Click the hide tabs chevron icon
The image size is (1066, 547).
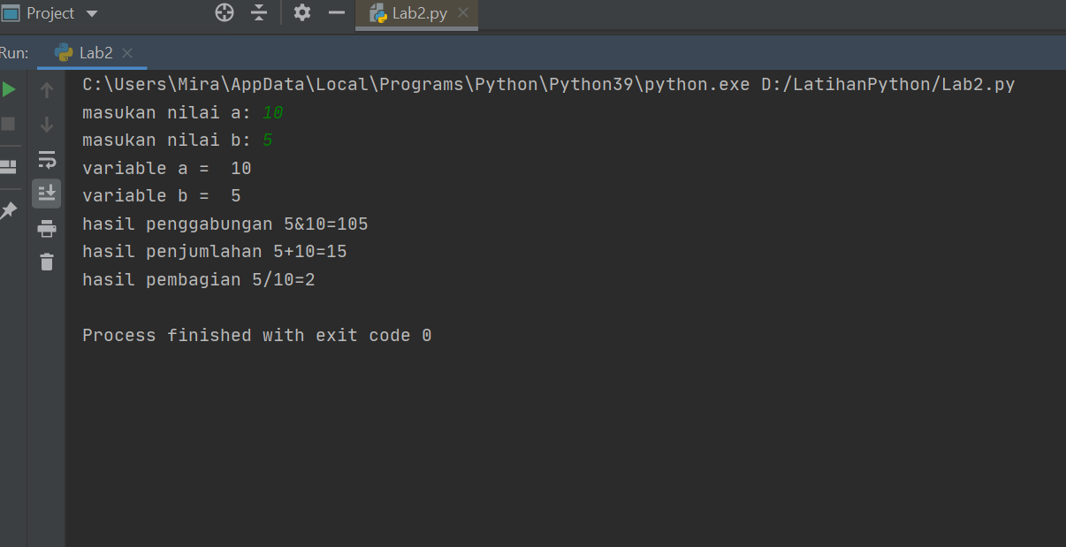tap(259, 13)
